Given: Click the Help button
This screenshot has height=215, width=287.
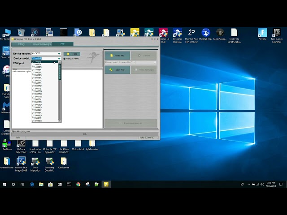Looking at the screenshot, I should [72, 54].
